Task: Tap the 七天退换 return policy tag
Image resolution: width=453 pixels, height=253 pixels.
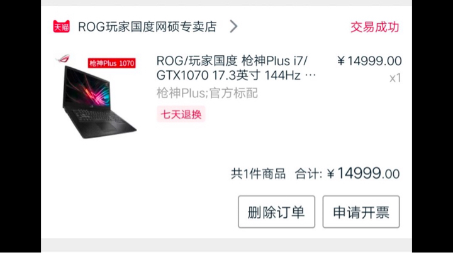Action: pyautogui.click(x=181, y=114)
